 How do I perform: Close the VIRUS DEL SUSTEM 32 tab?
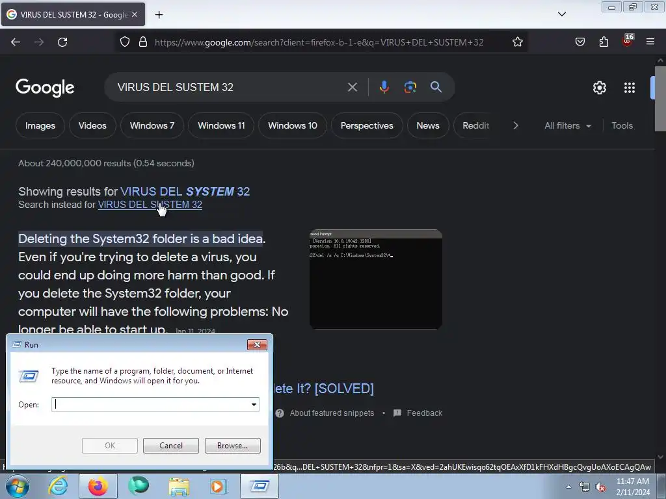coord(135,14)
